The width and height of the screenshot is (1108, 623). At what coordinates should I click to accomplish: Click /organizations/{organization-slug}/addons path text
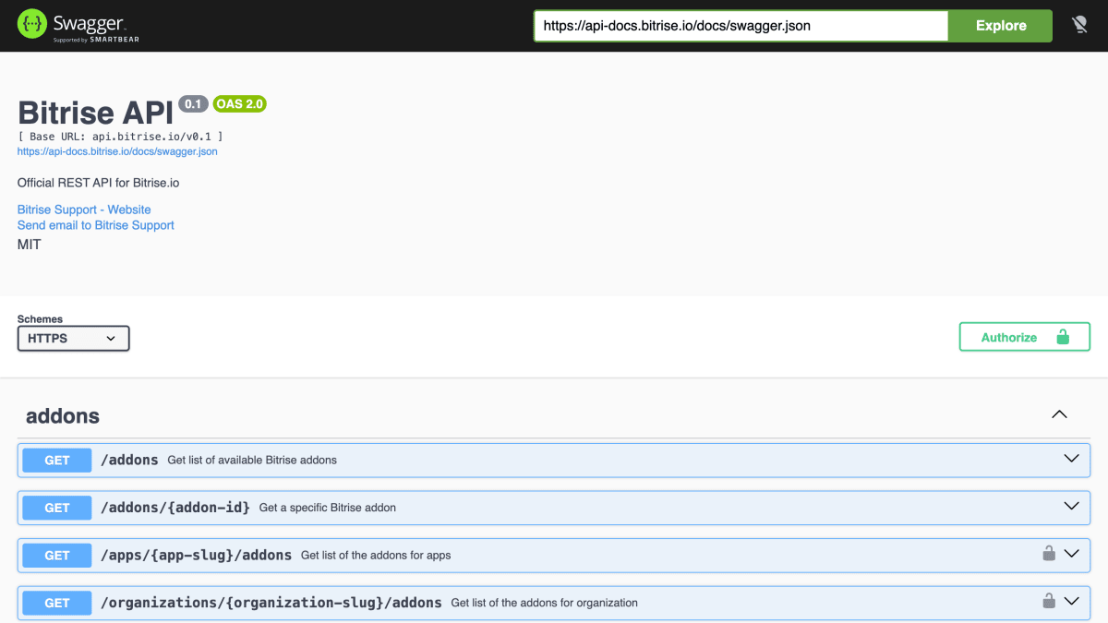pos(271,603)
